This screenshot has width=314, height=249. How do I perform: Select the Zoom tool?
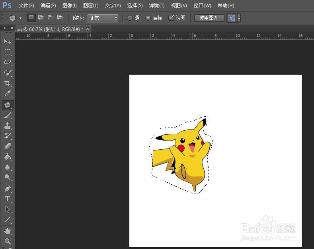(8, 241)
